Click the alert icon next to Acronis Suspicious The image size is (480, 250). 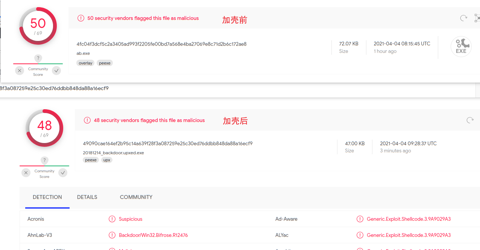[x=112, y=219]
